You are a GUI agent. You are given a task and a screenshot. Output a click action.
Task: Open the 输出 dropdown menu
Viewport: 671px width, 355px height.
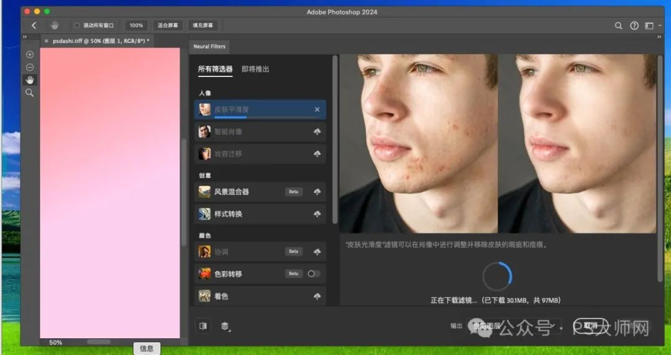click(x=514, y=326)
